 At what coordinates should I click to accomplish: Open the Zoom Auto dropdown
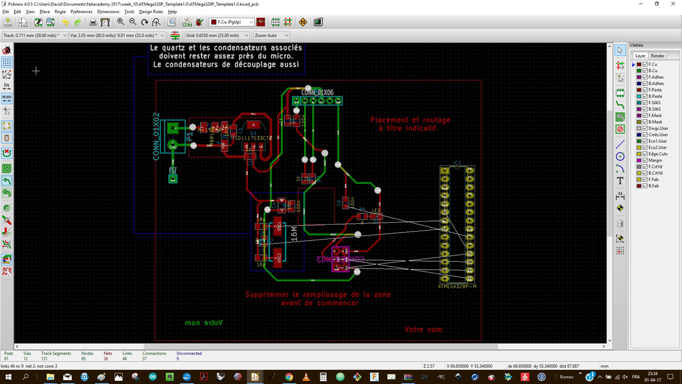pos(271,35)
